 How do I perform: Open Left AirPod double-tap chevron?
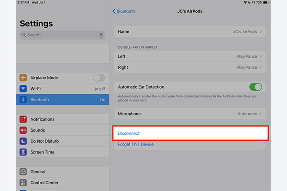tap(261, 56)
